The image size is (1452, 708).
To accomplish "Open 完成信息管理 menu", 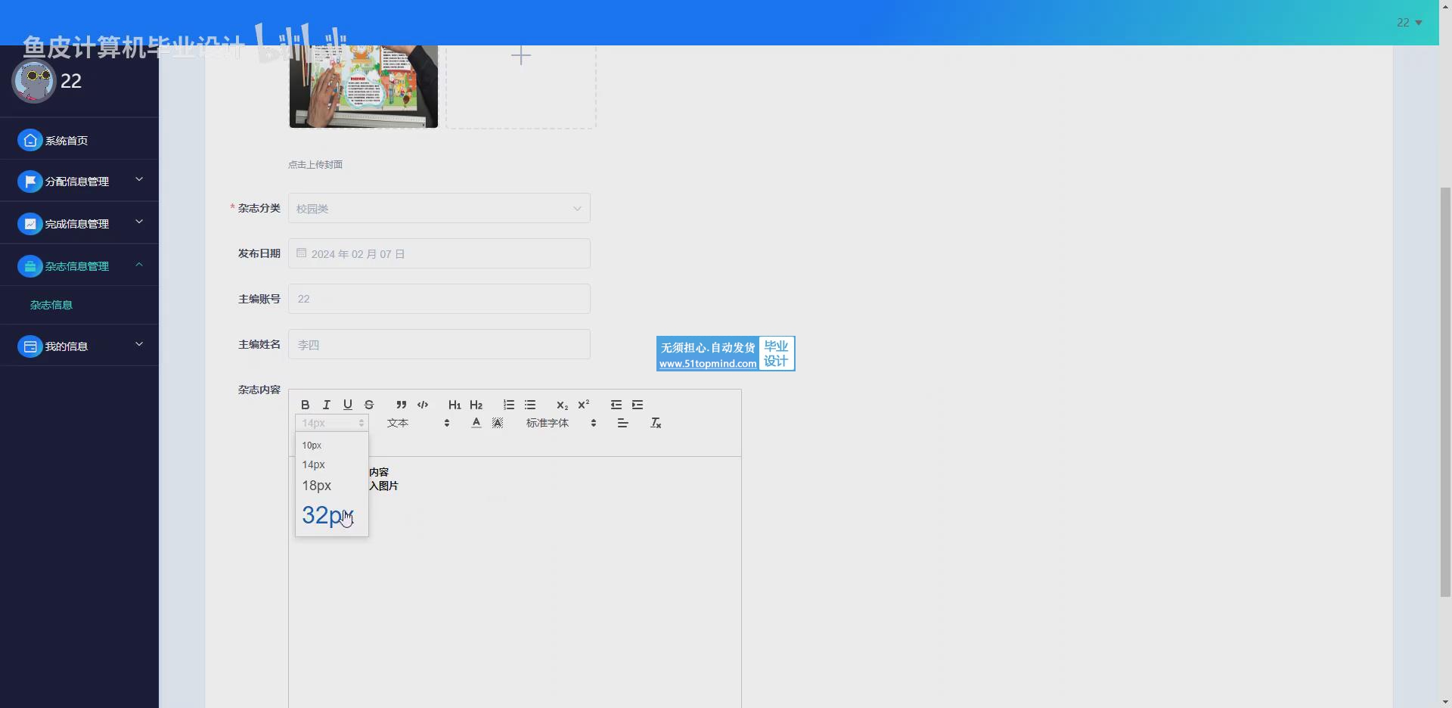I will 79,224.
